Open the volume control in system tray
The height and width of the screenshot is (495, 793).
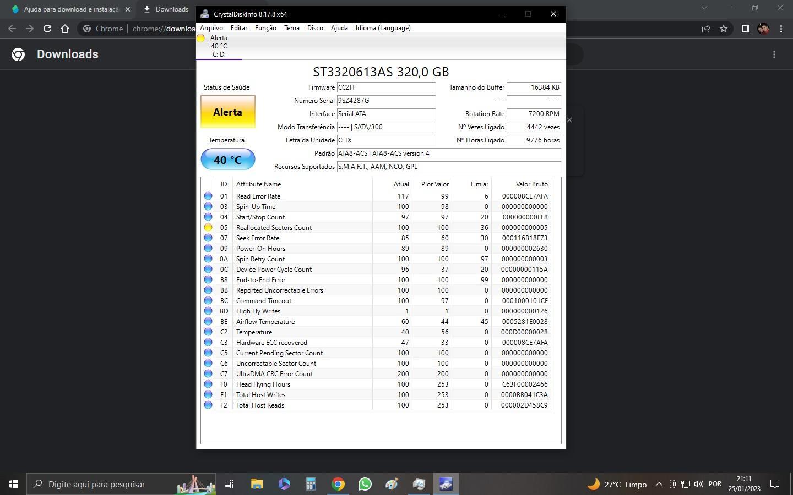pyautogui.click(x=699, y=484)
